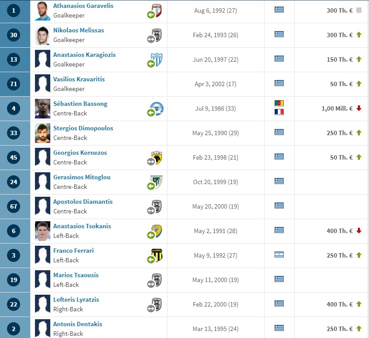The height and width of the screenshot is (338, 369).
Task: Click the blue-white crest next to Anastasios Karagiozis
Action: tap(157, 59)
